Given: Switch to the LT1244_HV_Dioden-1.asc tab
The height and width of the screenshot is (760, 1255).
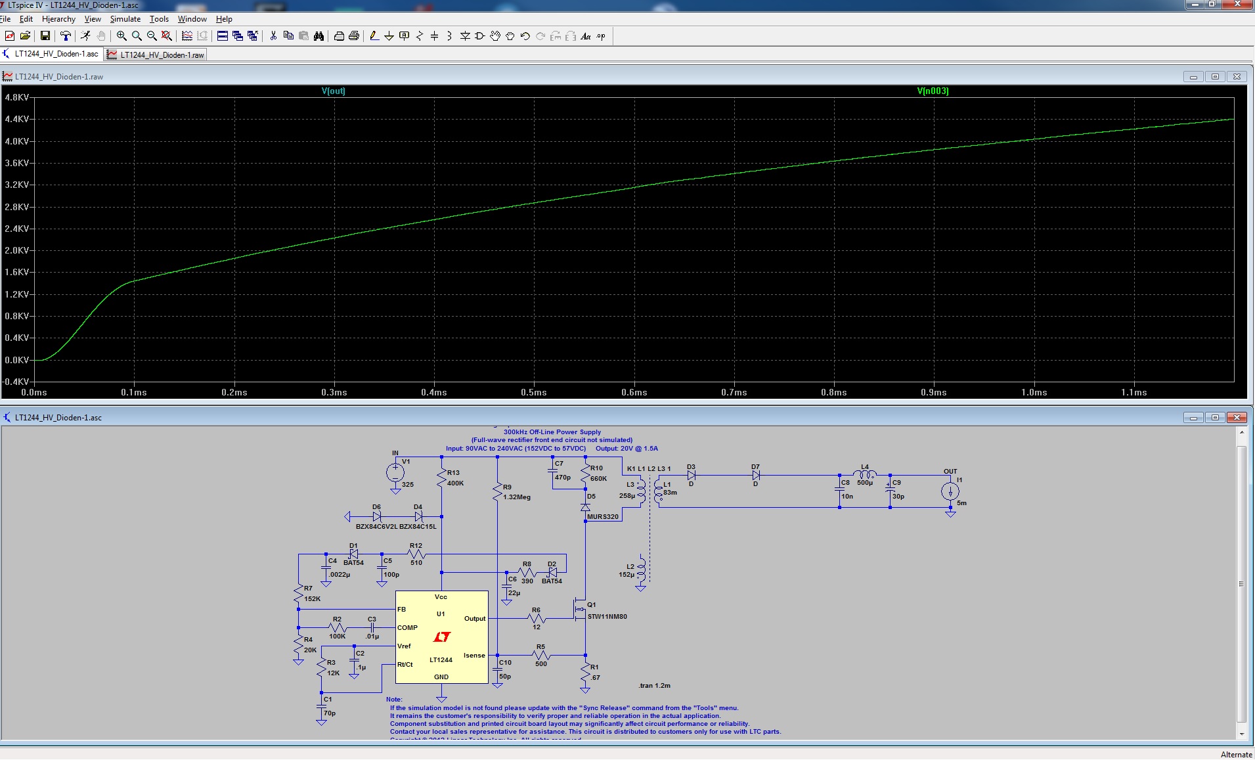Looking at the screenshot, I should tap(51, 54).
